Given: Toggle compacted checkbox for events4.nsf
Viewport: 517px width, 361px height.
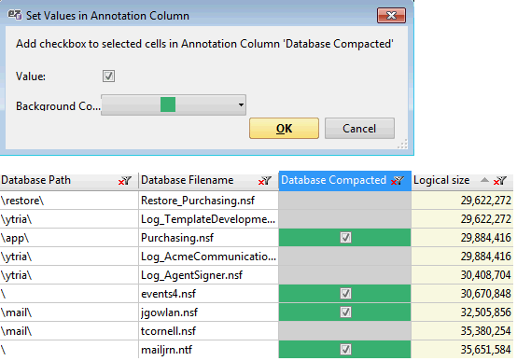Looking at the screenshot, I should click(x=345, y=294).
